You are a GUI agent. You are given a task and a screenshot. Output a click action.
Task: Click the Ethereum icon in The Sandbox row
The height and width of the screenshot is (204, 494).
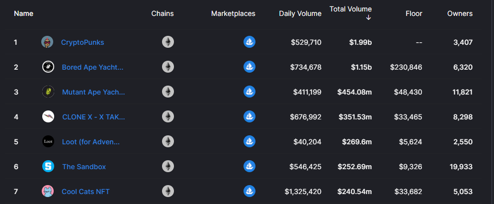point(168,167)
